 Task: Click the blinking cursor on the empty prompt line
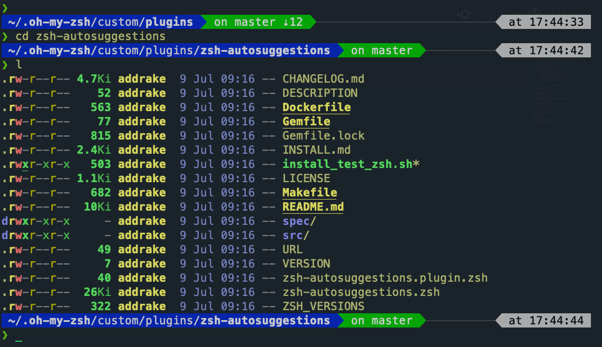coord(20,340)
